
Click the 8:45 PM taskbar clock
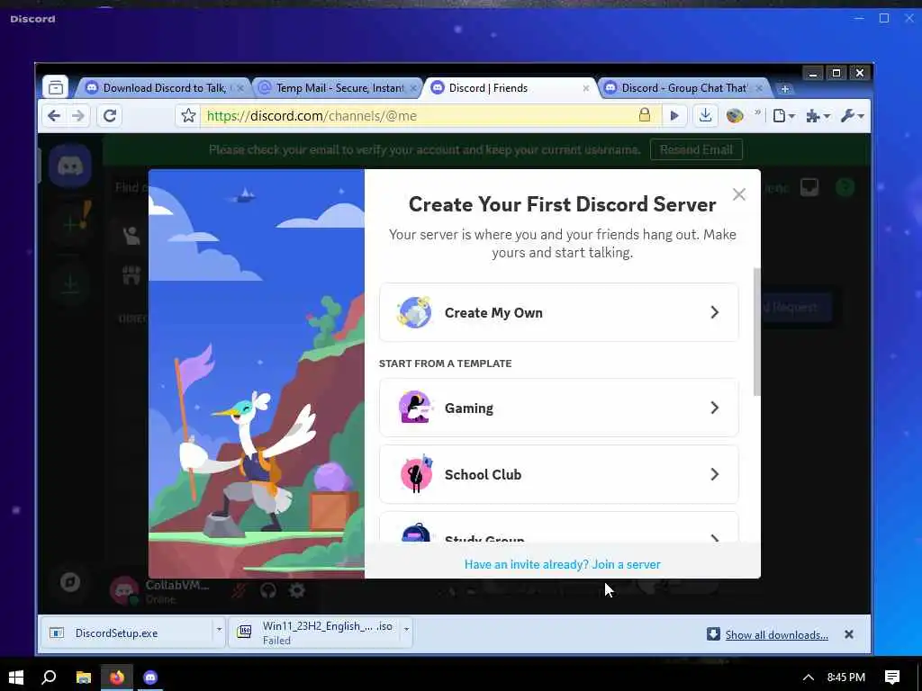click(845, 678)
